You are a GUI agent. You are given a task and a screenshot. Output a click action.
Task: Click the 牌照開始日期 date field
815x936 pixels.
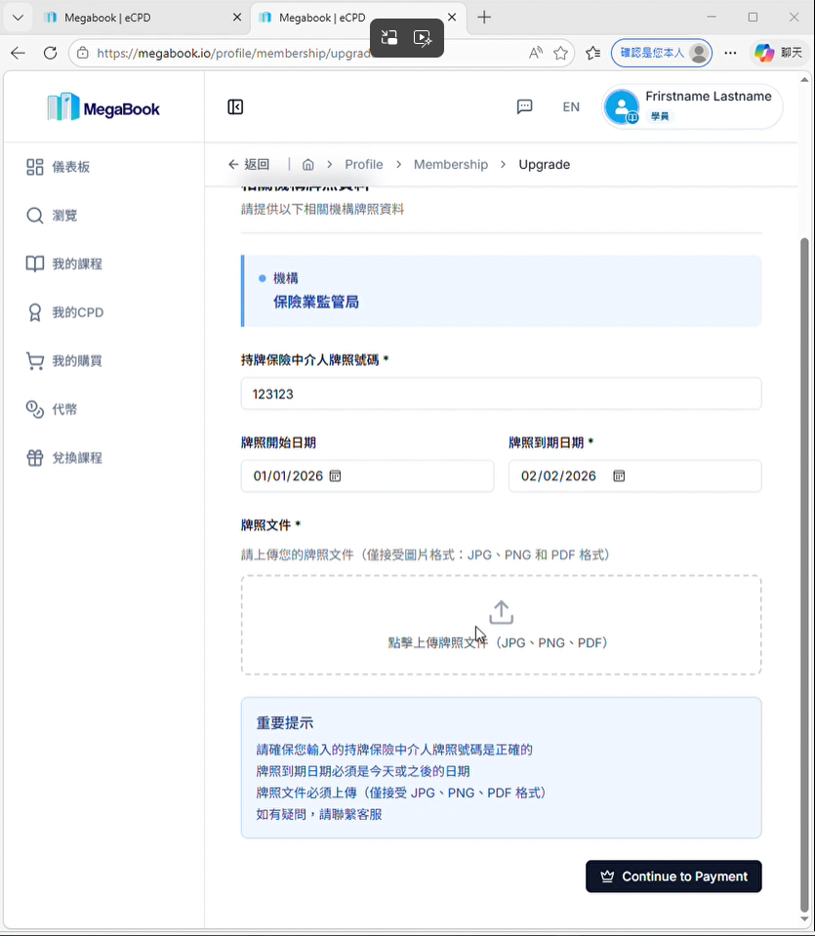pos(367,475)
